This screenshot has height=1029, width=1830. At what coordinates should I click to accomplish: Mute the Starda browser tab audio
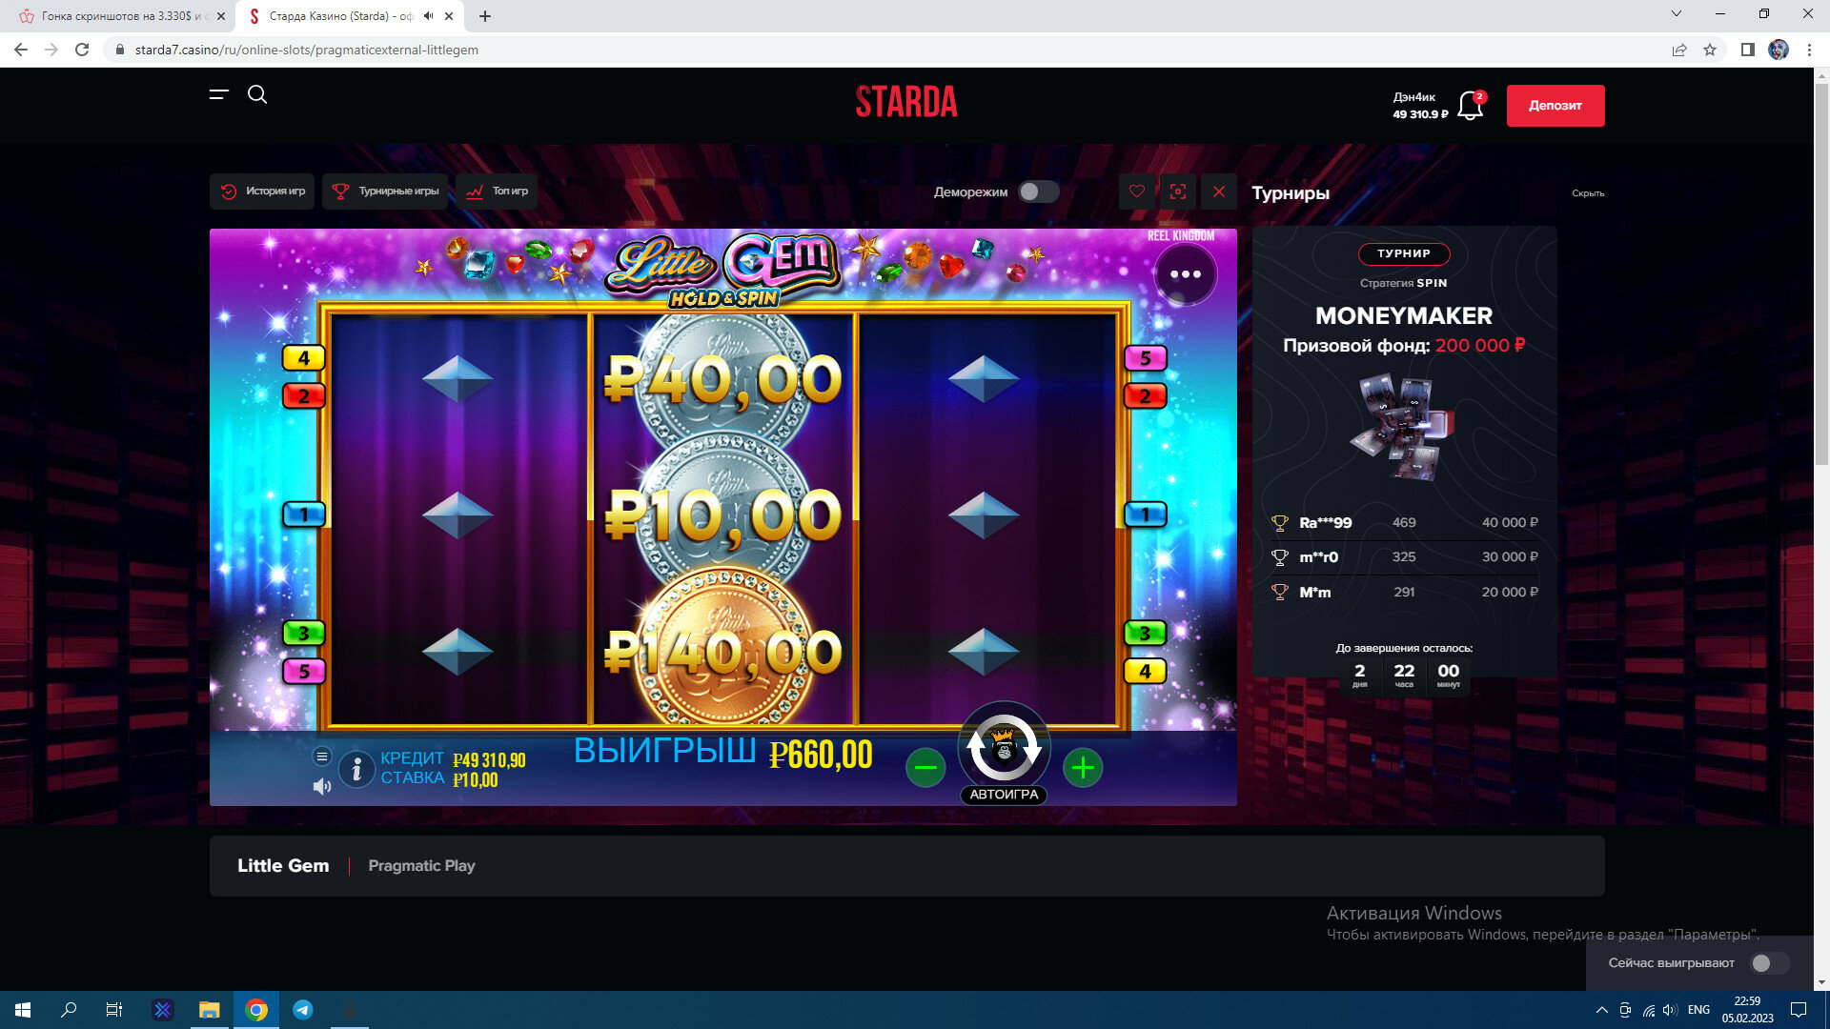pyautogui.click(x=428, y=16)
